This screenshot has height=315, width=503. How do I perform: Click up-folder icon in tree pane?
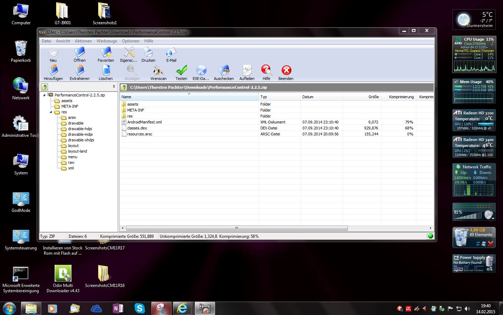pos(44,87)
